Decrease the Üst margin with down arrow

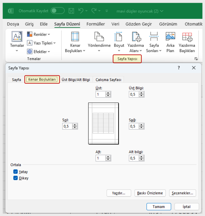coord(108,96)
